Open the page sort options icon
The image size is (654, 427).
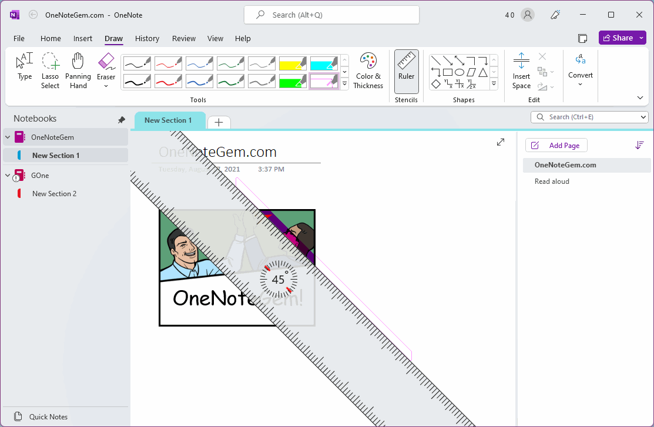pos(639,145)
